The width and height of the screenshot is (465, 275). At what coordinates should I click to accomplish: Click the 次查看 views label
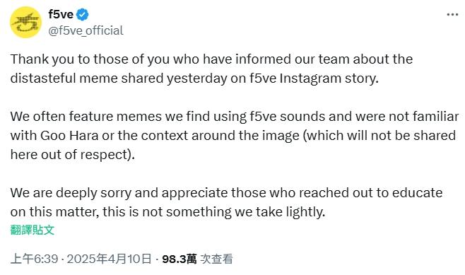(216, 259)
